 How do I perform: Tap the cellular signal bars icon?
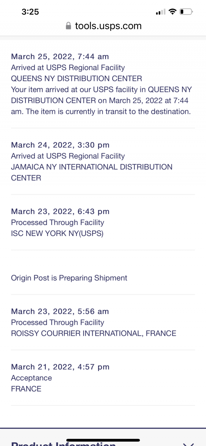pos(161,13)
